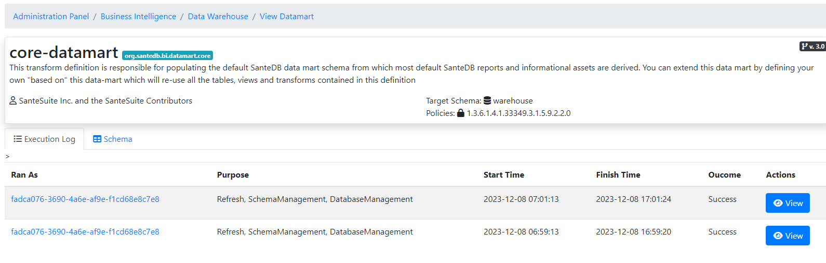
Task: Click the user icon beside SanteSuite Inc.
Action: (13, 101)
